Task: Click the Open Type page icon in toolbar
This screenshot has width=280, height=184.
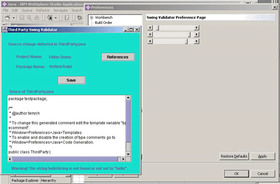Action: (x=67, y=18)
